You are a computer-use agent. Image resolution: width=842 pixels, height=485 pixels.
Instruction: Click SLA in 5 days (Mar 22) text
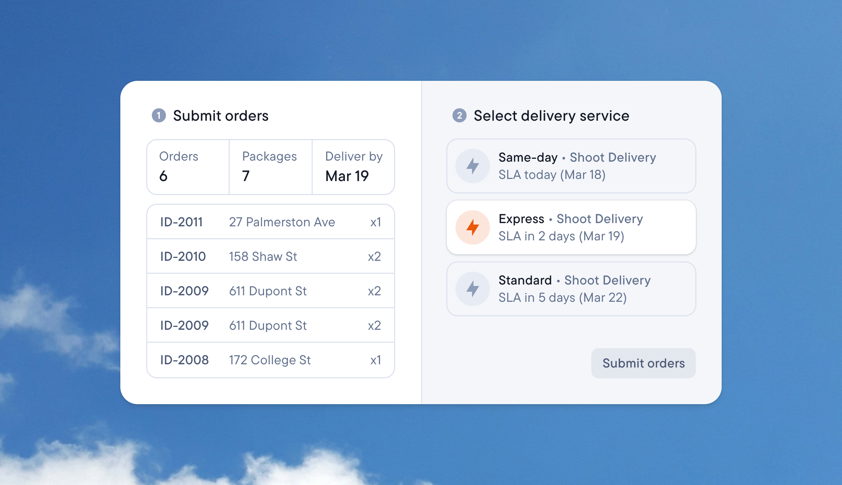tap(563, 297)
